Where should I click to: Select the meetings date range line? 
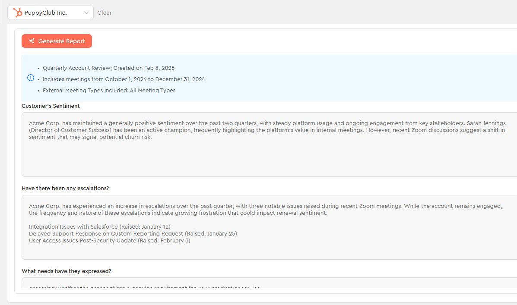[x=124, y=79]
